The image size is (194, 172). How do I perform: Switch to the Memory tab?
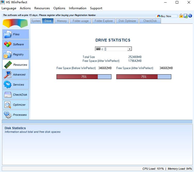click(x=62, y=21)
